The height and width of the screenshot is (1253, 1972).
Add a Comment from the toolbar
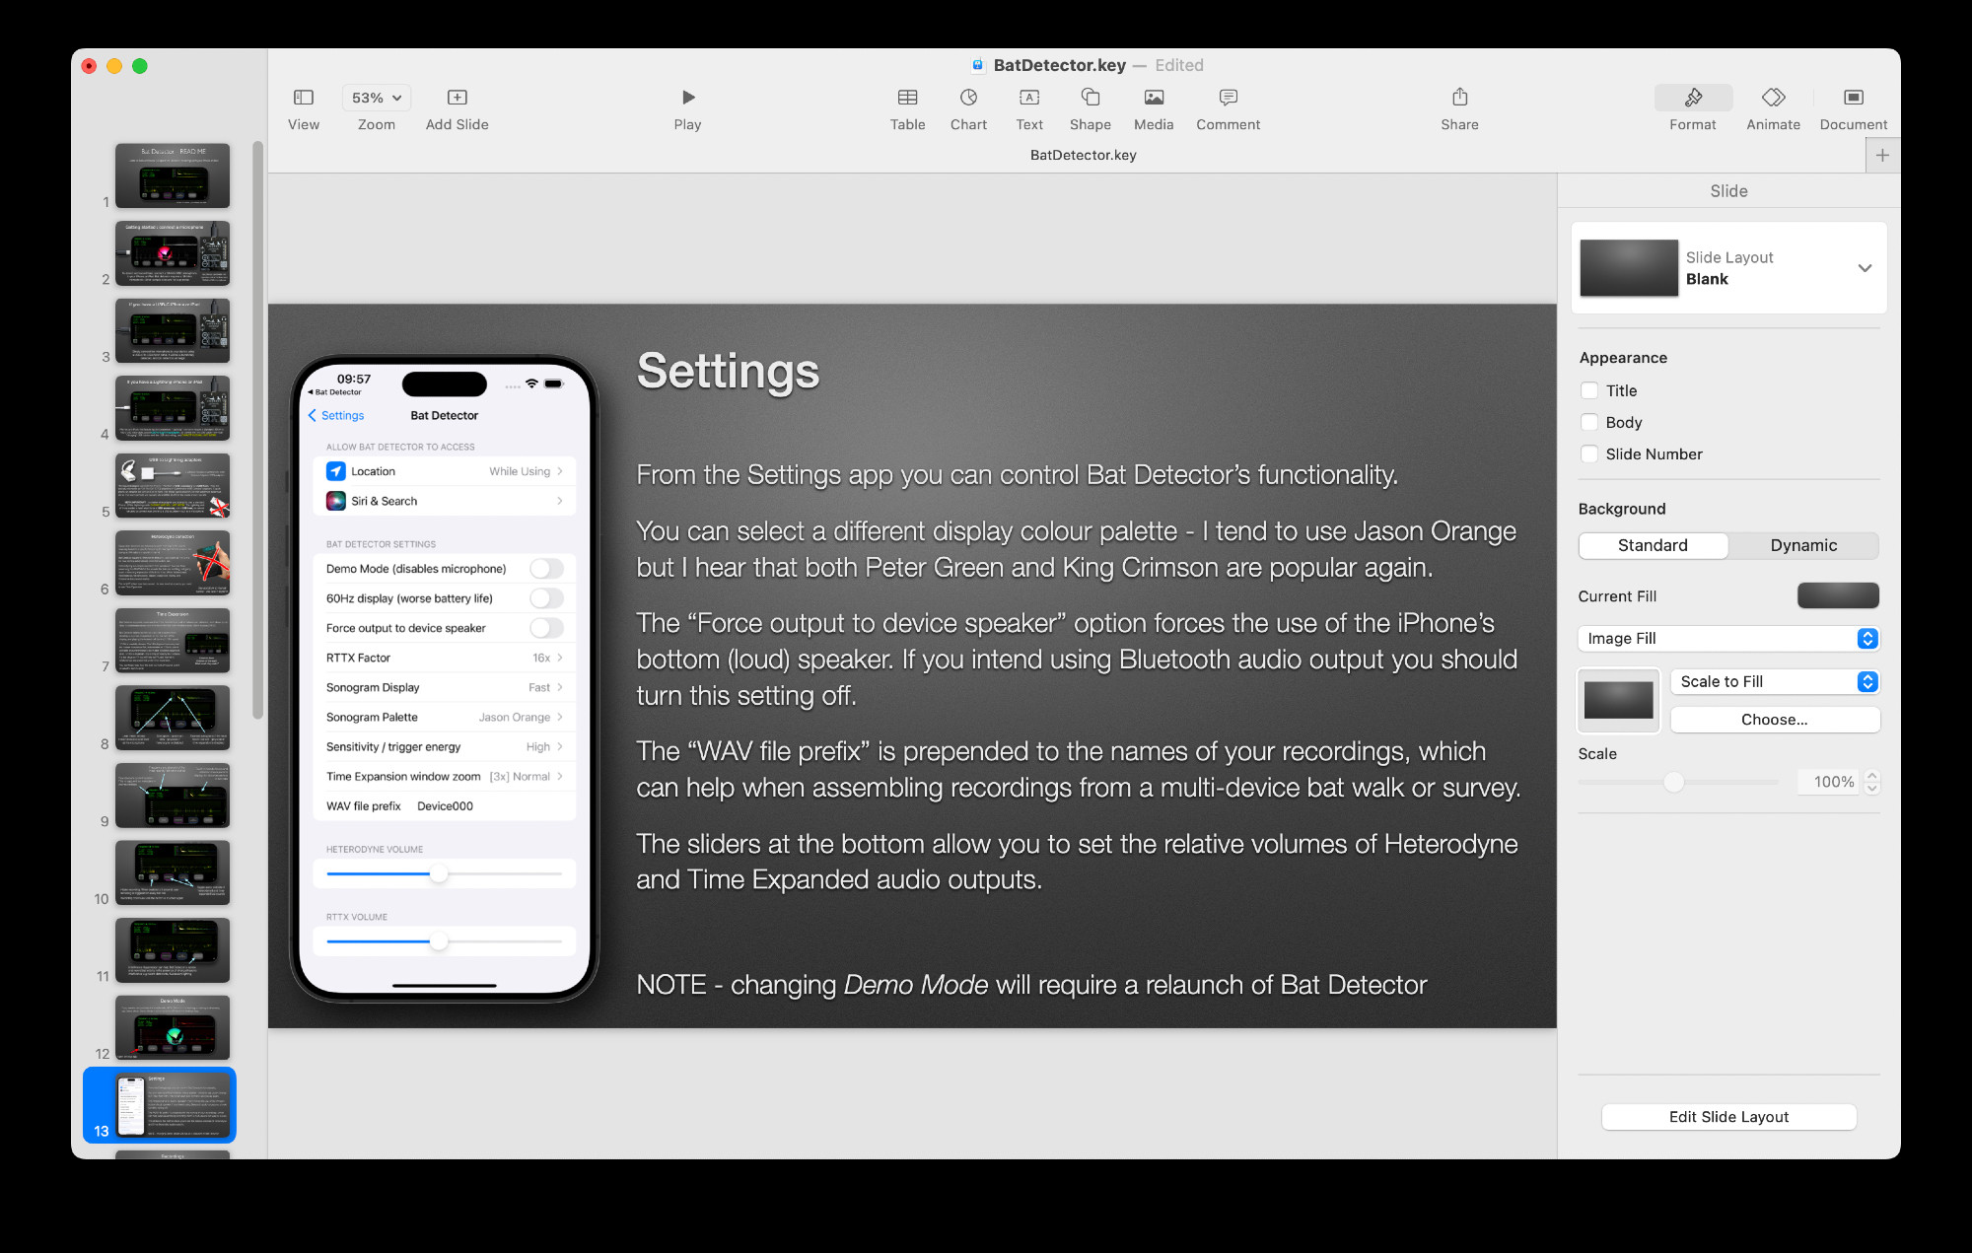click(x=1228, y=108)
